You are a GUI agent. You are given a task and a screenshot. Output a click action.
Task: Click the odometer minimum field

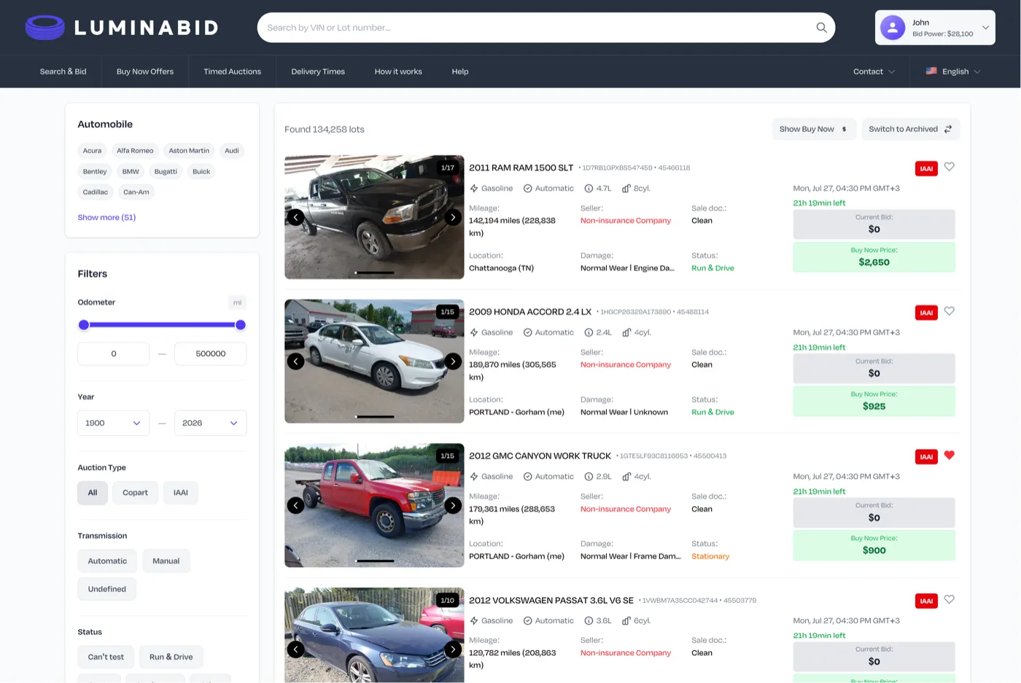pos(113,354)
